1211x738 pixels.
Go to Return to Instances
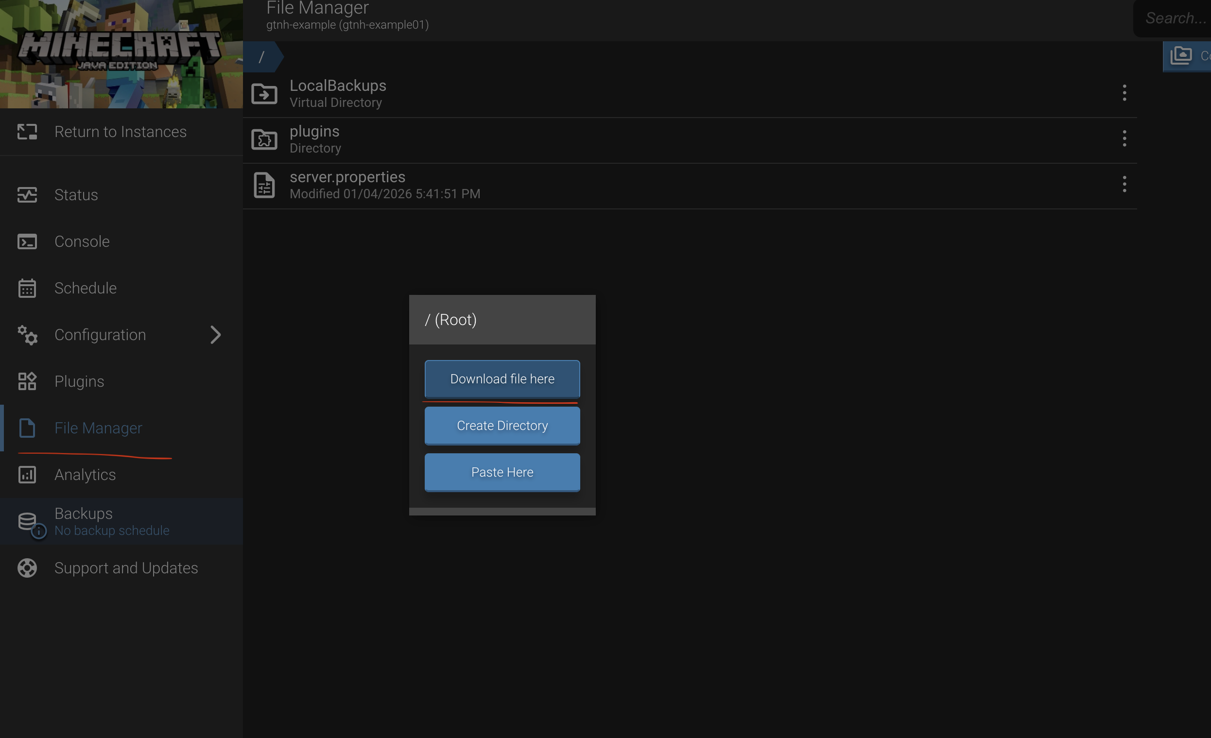point(121,132)
